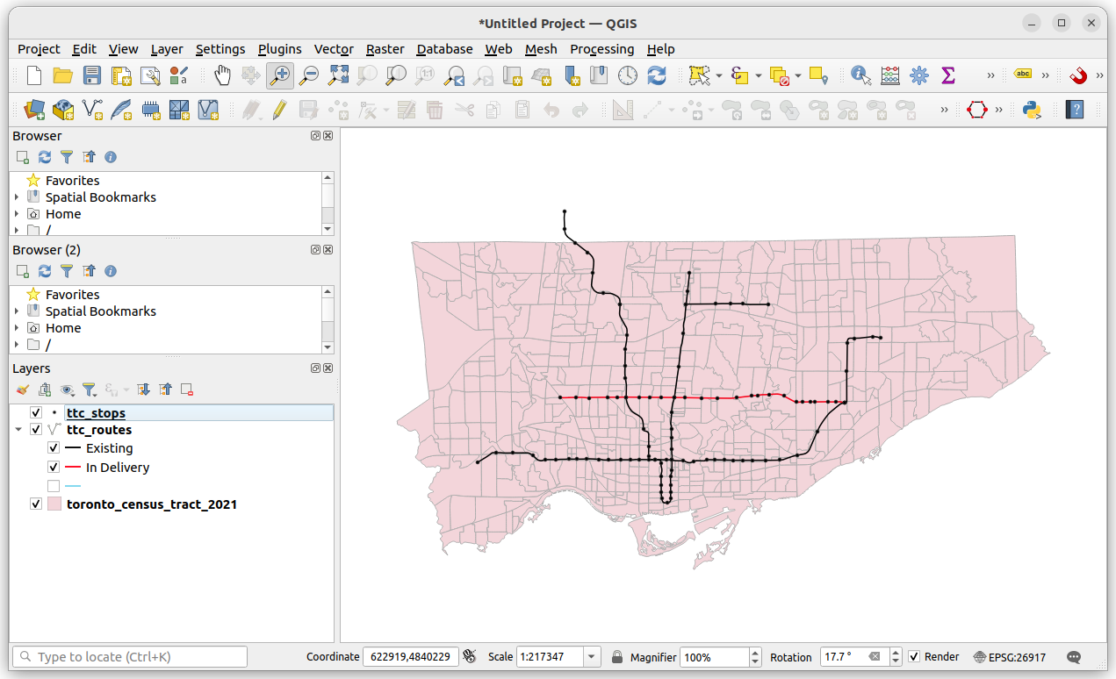Uncheck the Existing routes category
This screenshot has height=679, width=1116.
click(x=53, y=447)
